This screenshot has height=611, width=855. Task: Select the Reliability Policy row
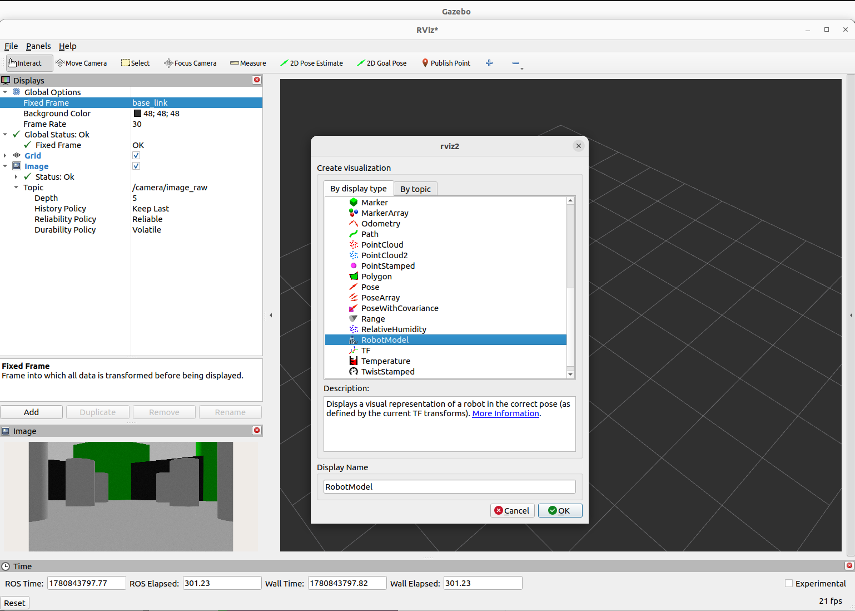[131, 219]
